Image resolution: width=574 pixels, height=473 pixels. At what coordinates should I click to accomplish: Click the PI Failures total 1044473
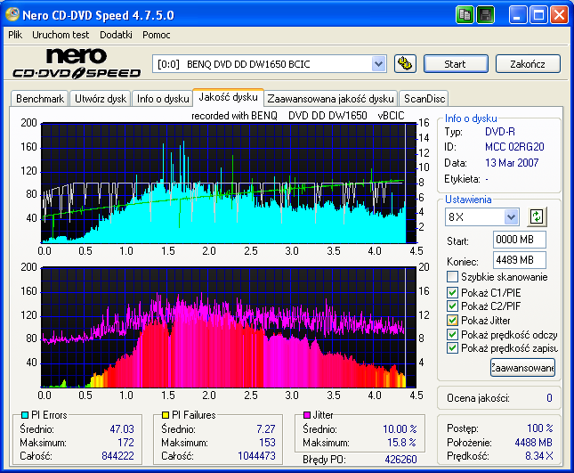click(256, 456)
